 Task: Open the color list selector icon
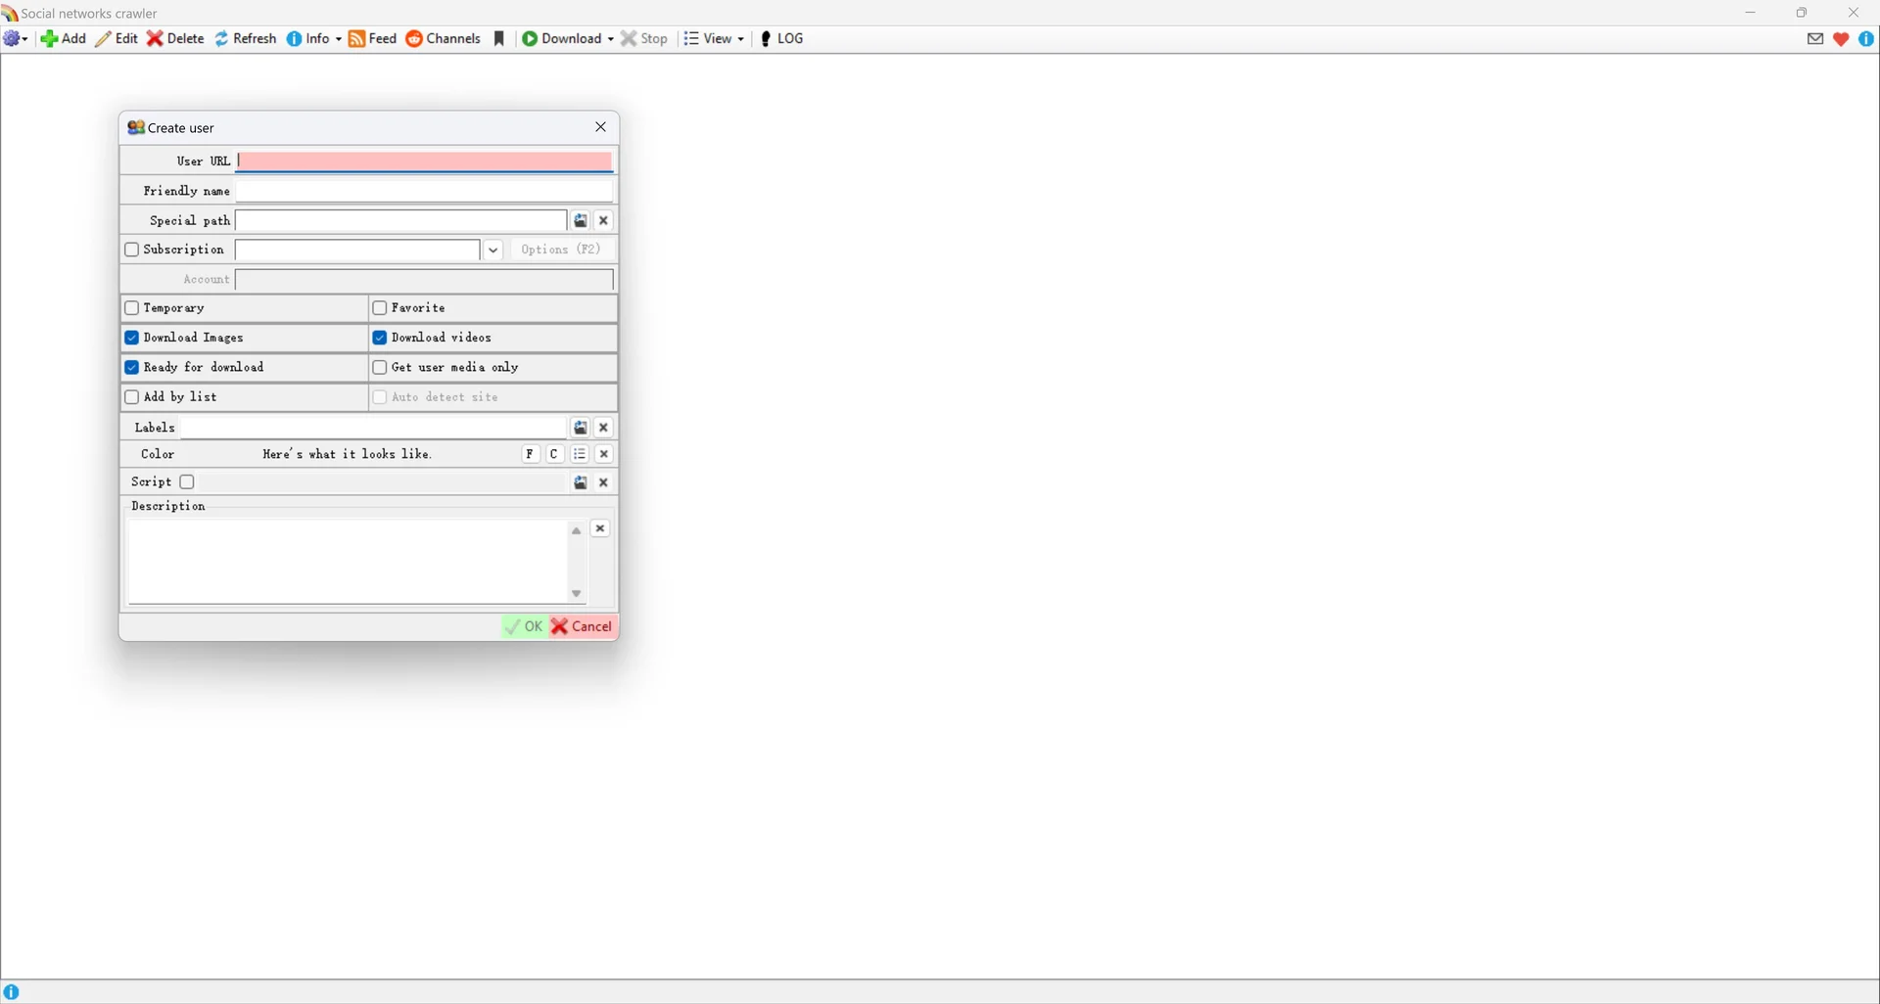click(x=580, y=454)
